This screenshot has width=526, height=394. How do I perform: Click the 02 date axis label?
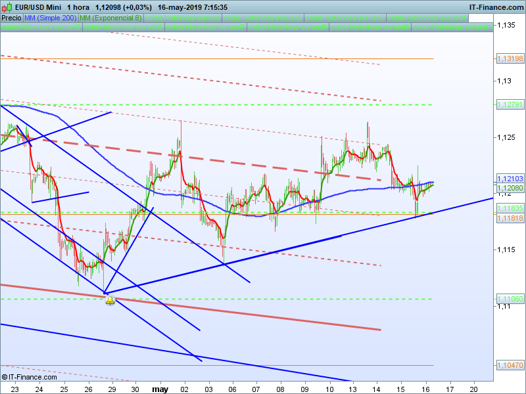pos(185,389)
